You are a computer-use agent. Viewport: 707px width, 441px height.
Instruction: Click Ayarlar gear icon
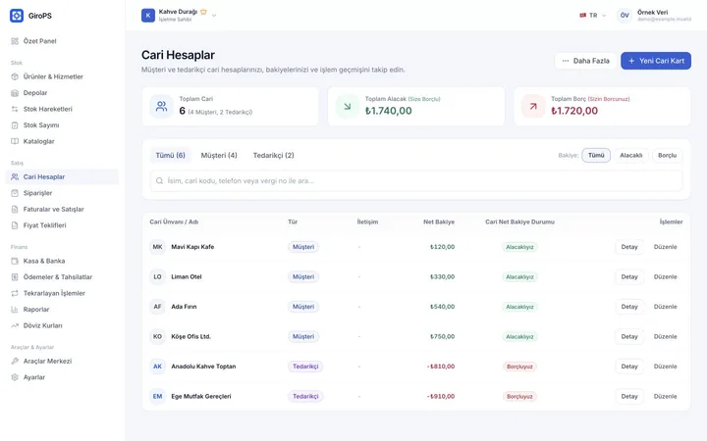tap(15, 377)
